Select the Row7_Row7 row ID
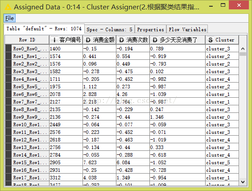This screenshot has width=252, height=191. pyautogui.click(x=30, y=102)
